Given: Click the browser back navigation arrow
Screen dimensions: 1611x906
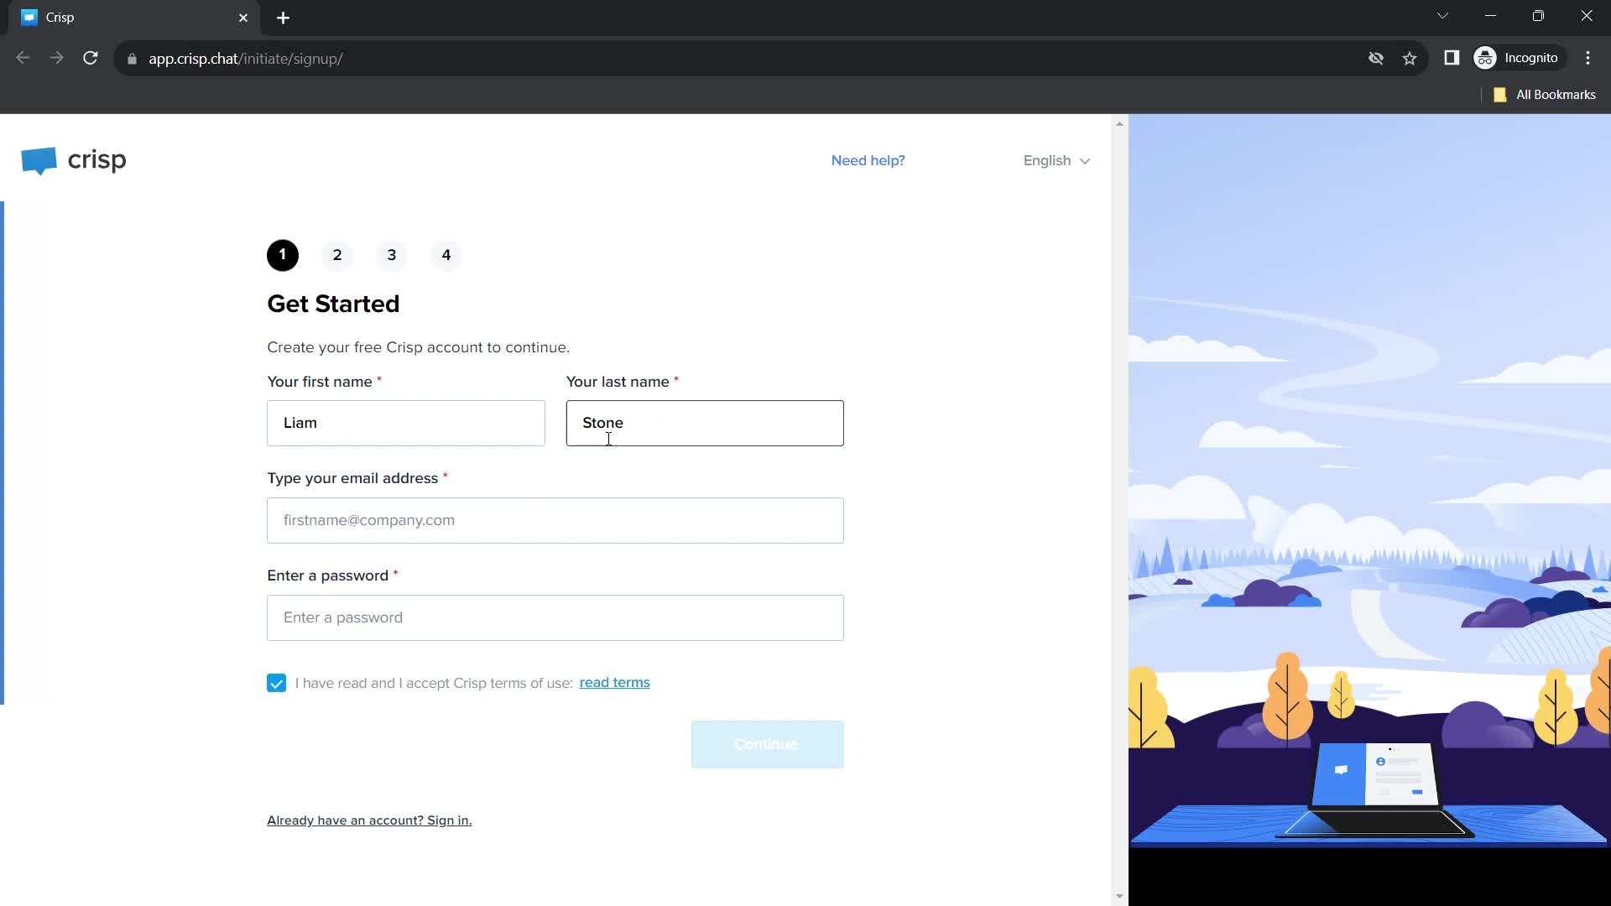Looking at the screenshot, I should coord(21,58).
